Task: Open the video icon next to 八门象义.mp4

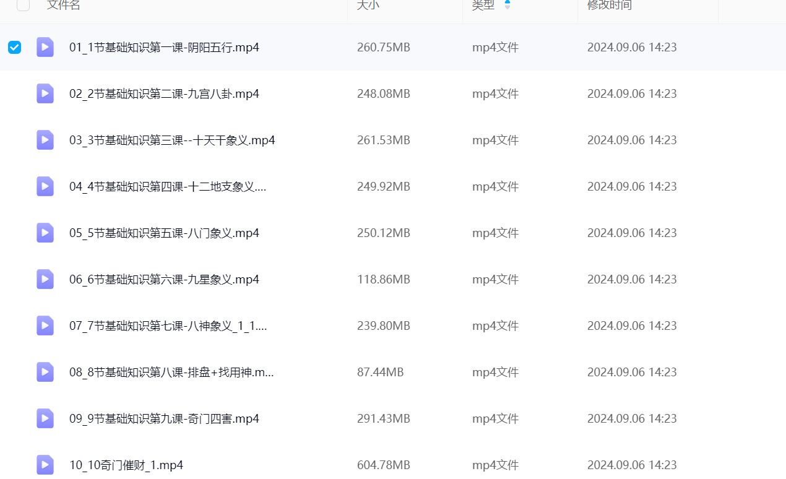Action: [x=45, y=233]
